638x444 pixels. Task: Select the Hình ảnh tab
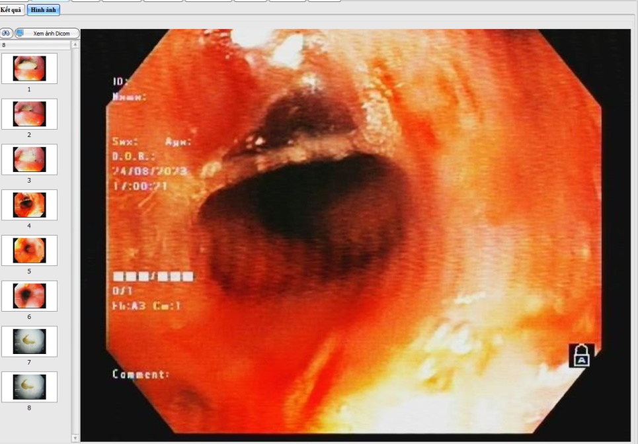pyautogui.click(x=44, y=10)
